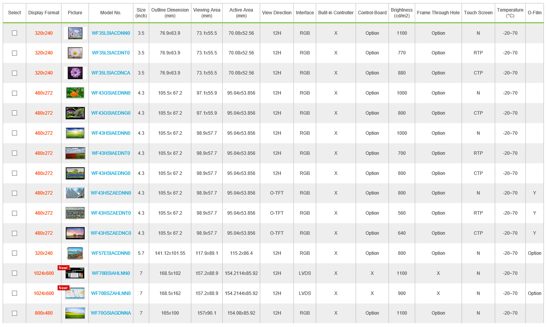View the WF70BSZAHLNN0 map thumbnail
Viewport: 547px width, 327px height.
[75, 293]
